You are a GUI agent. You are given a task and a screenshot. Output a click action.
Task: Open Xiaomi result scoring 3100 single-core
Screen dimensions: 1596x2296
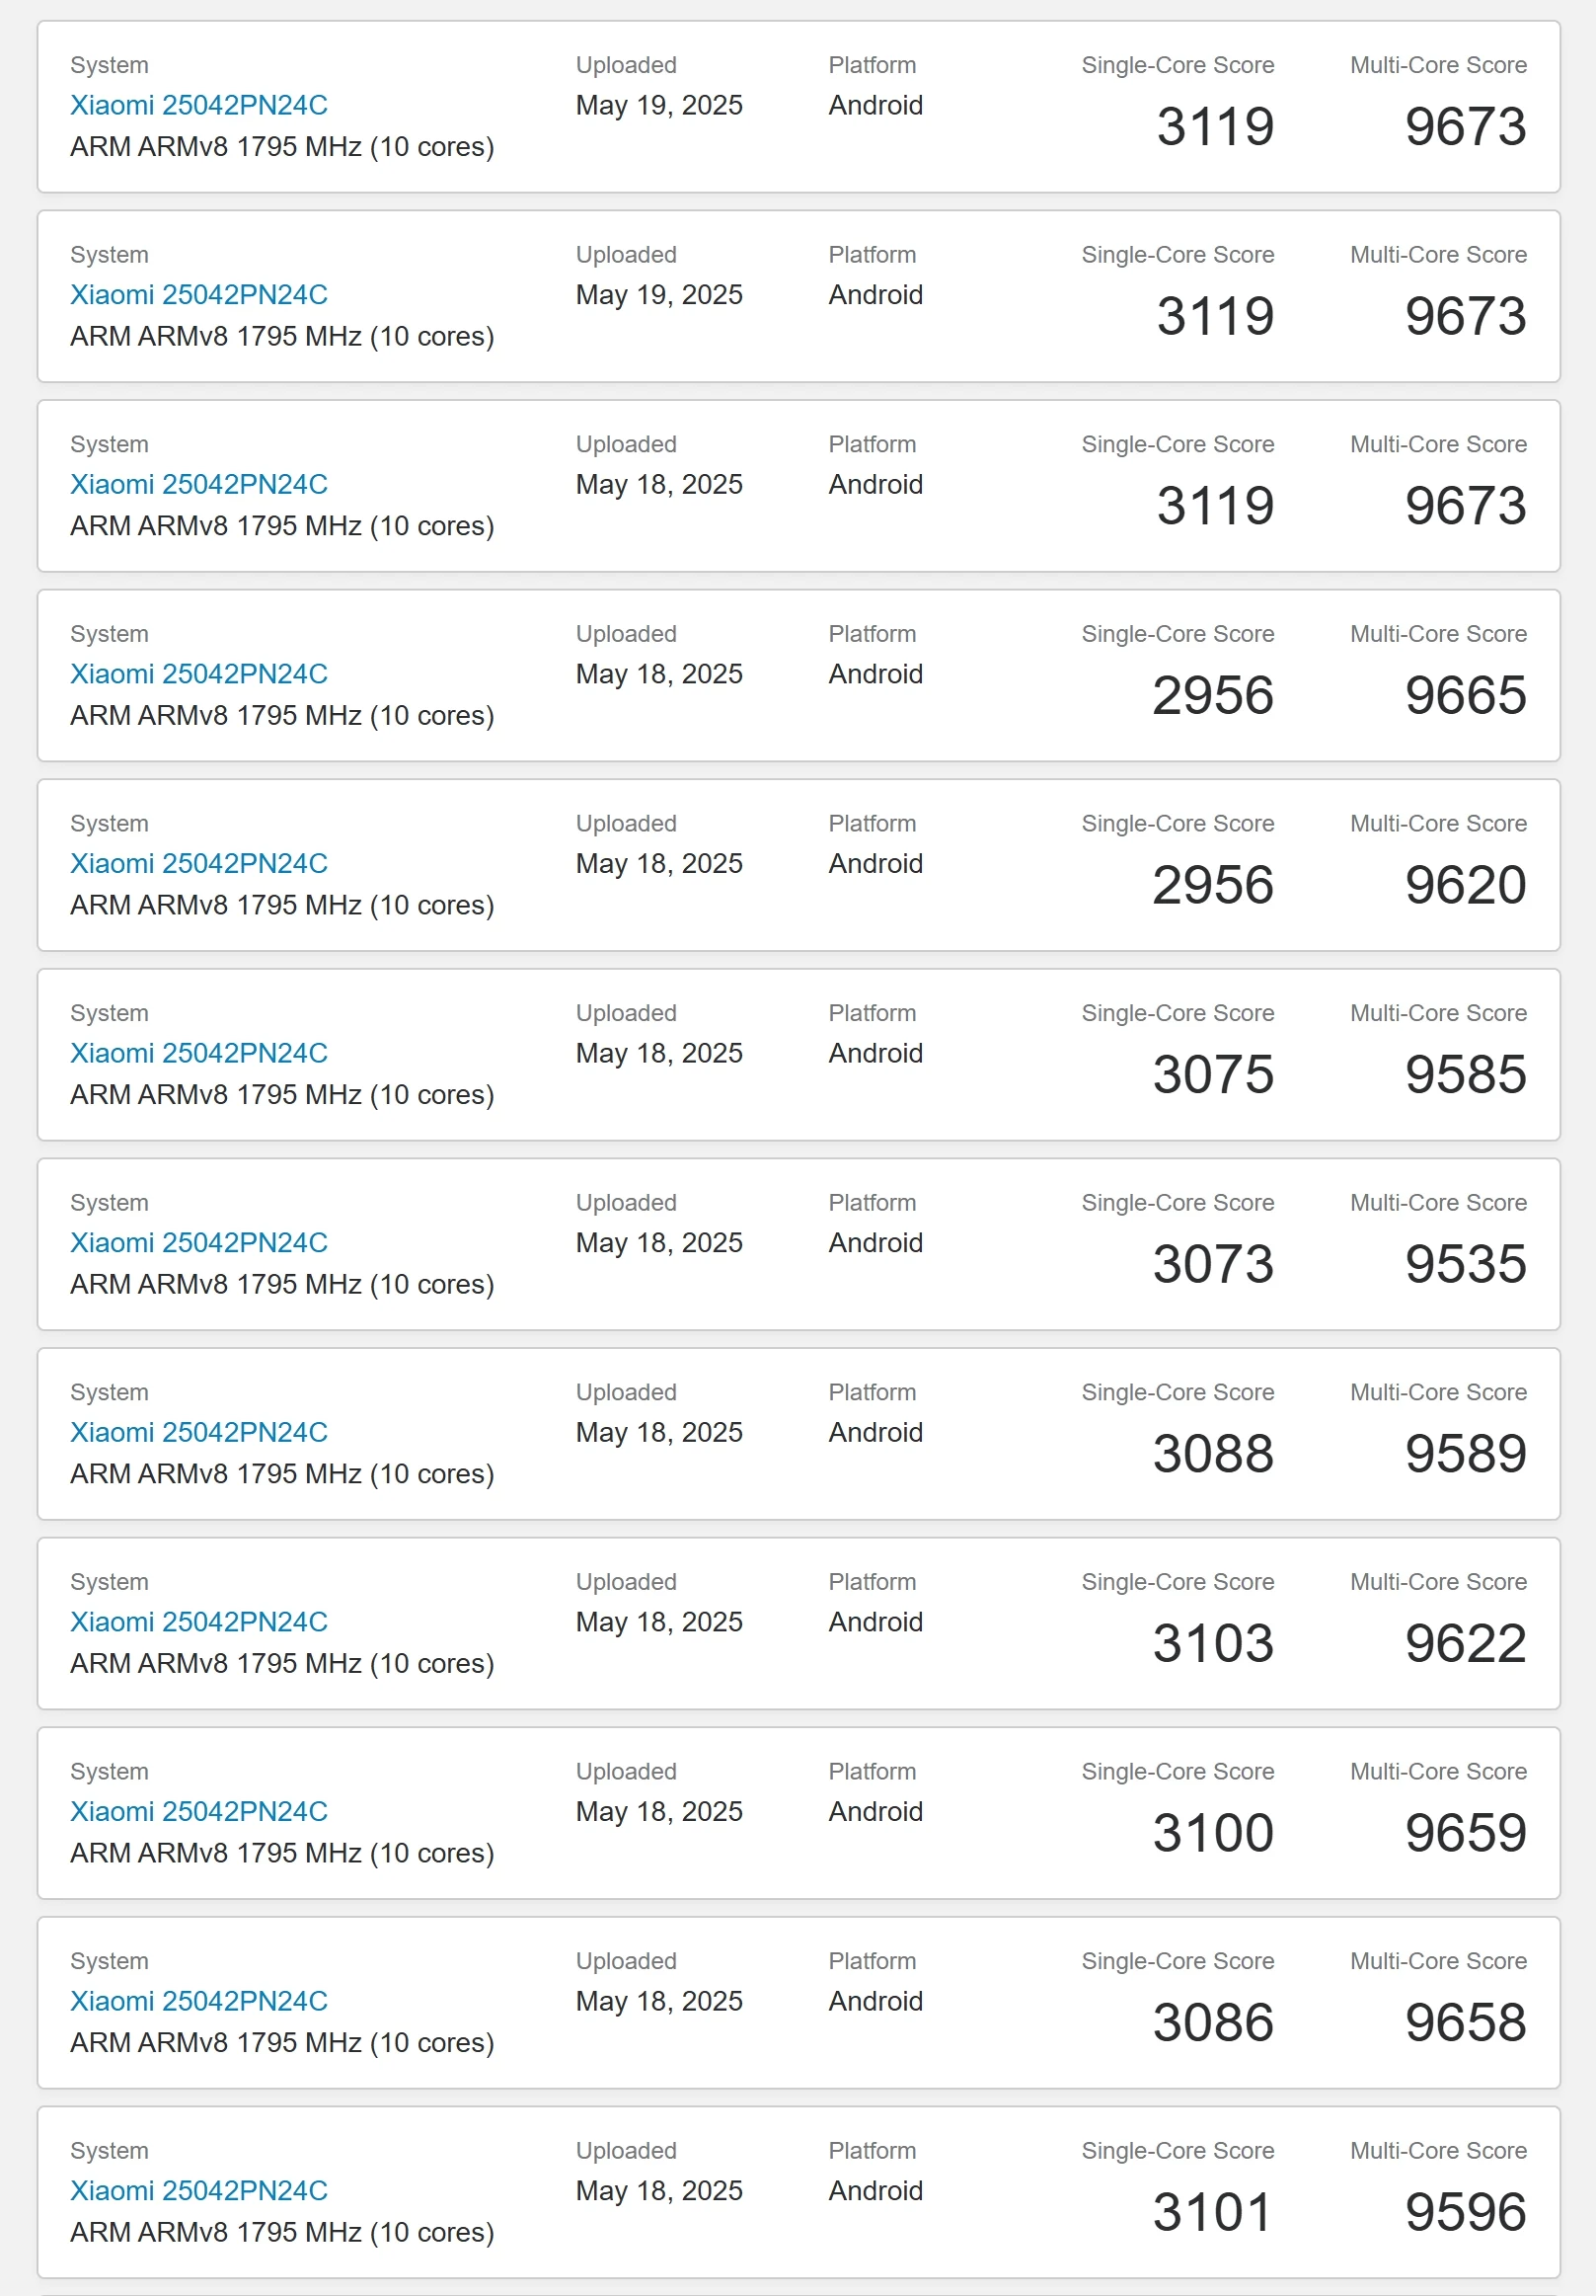pyautogui.click(x=197, y=1811)
